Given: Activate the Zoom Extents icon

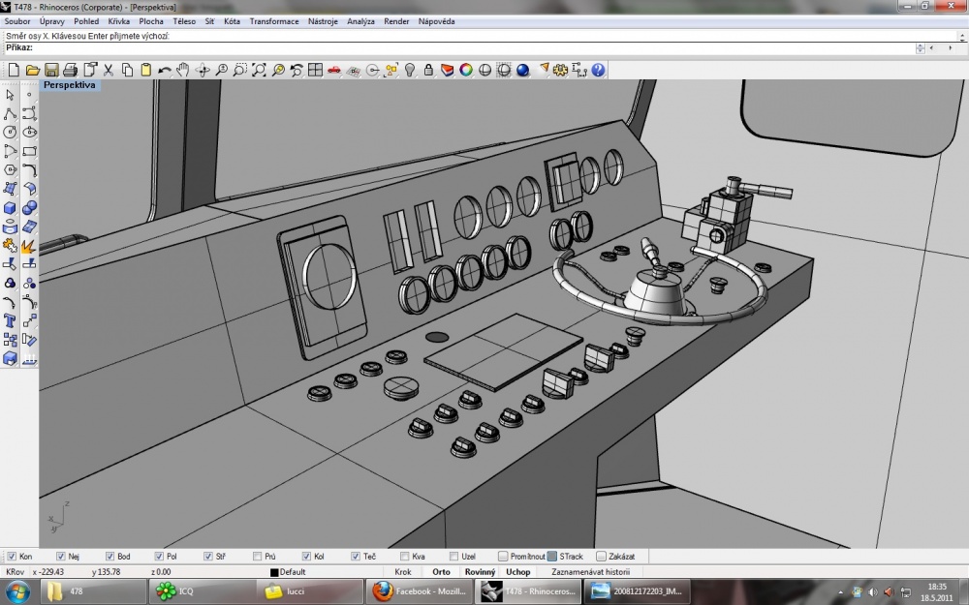Looking at the screenshot, I should (x=259, y=70).
